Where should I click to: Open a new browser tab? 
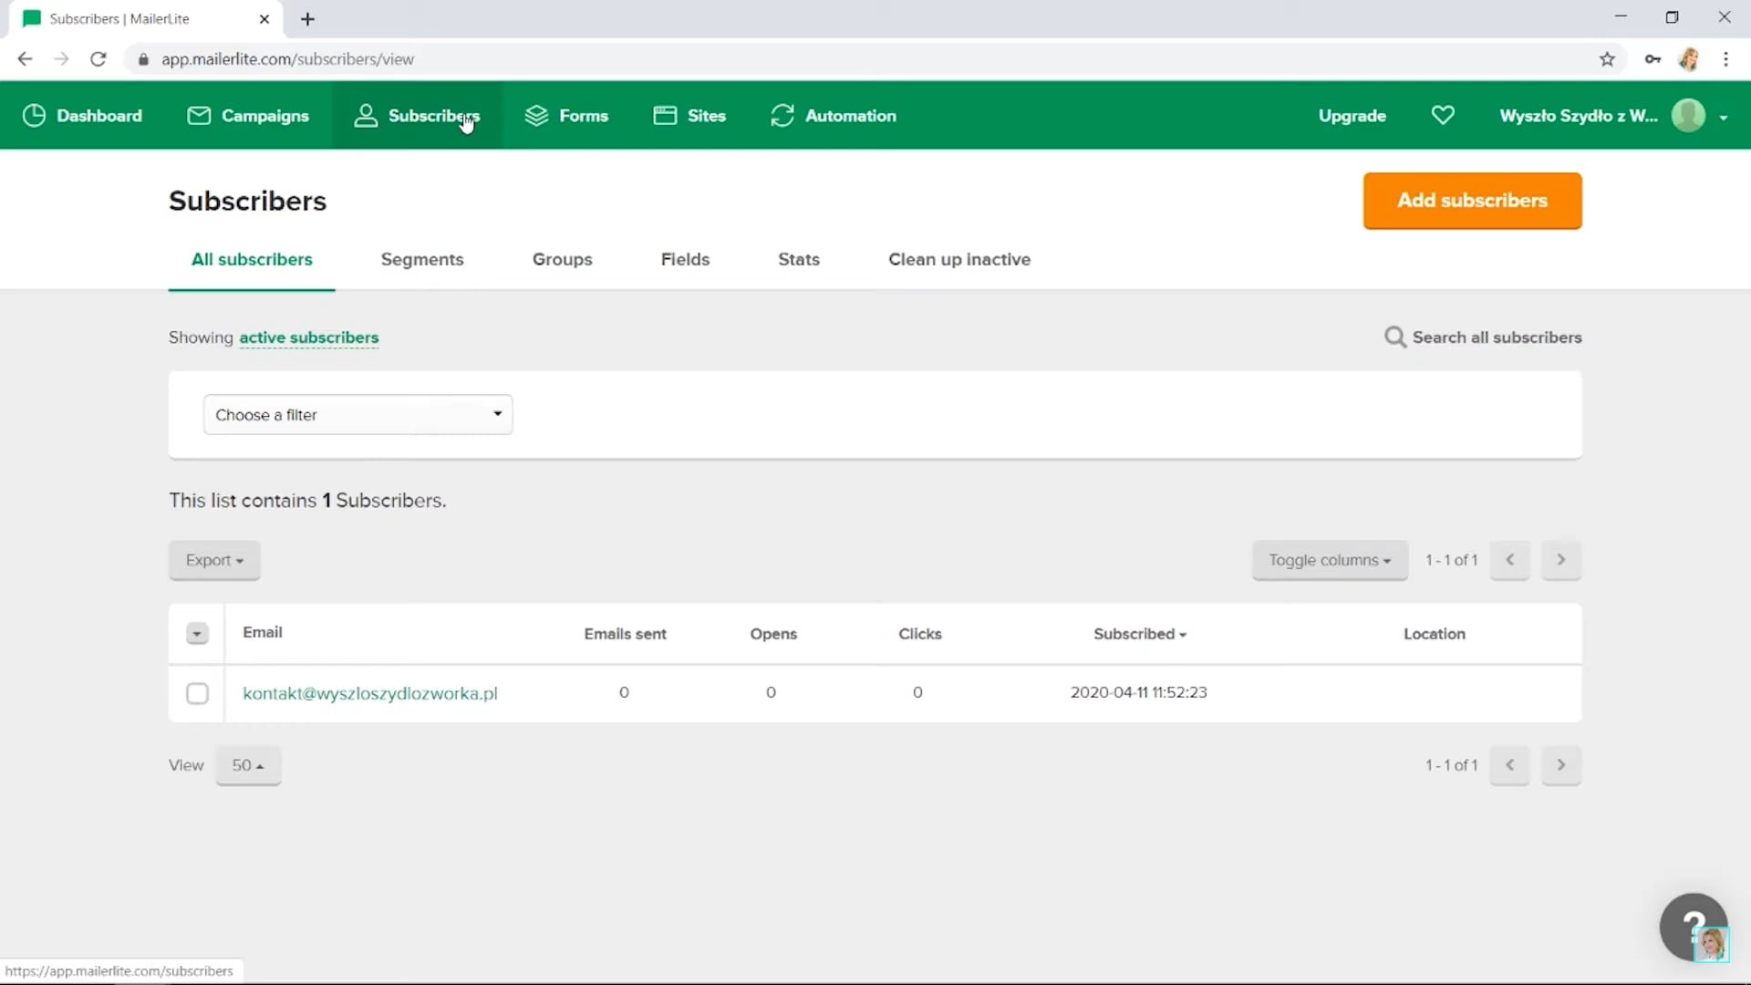click(307, 19)
